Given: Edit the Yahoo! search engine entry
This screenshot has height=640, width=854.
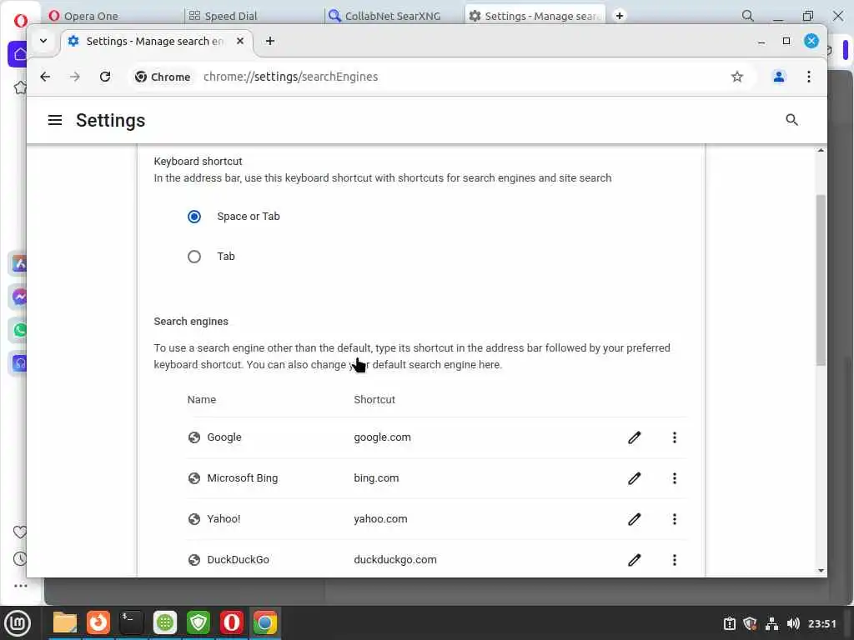Looking at the screenshot, I should pyautogui.click(x=635, y=519).
